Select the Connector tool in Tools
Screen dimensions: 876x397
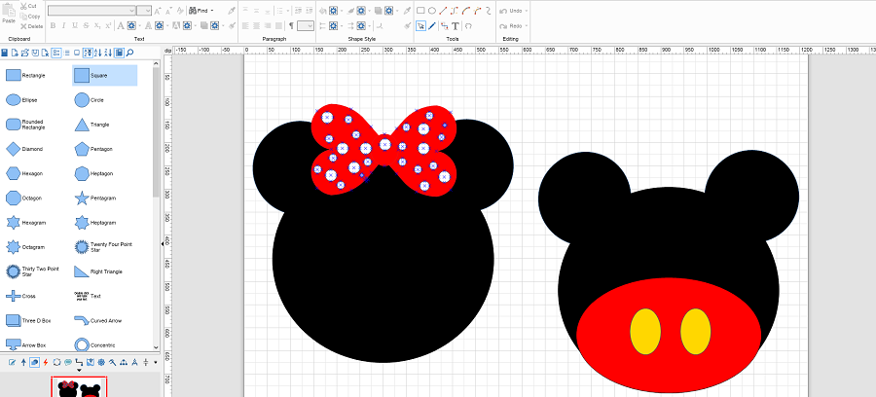[x=444, y=25]
